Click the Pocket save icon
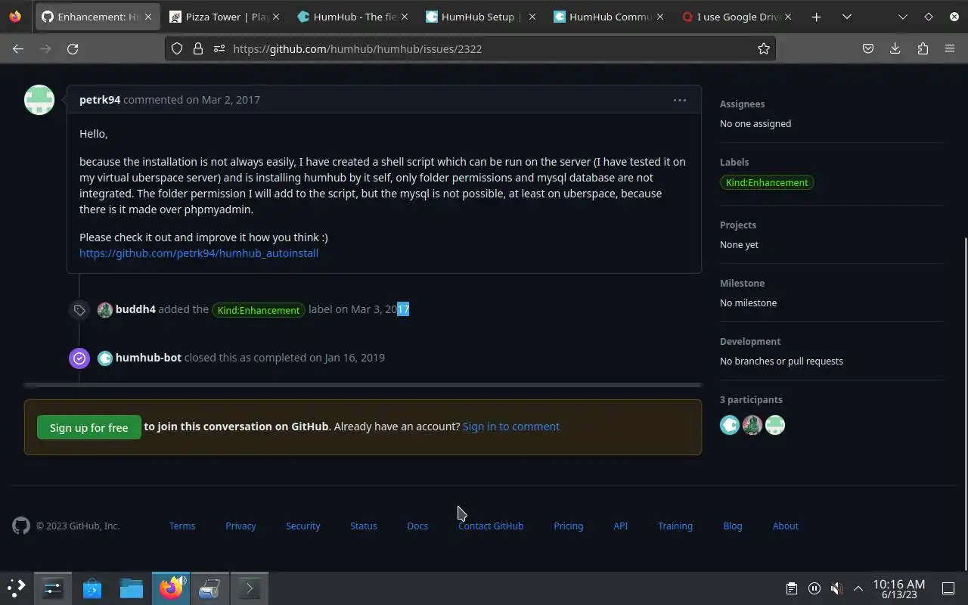Screen dimensions: 968x605 coord(868,48)
